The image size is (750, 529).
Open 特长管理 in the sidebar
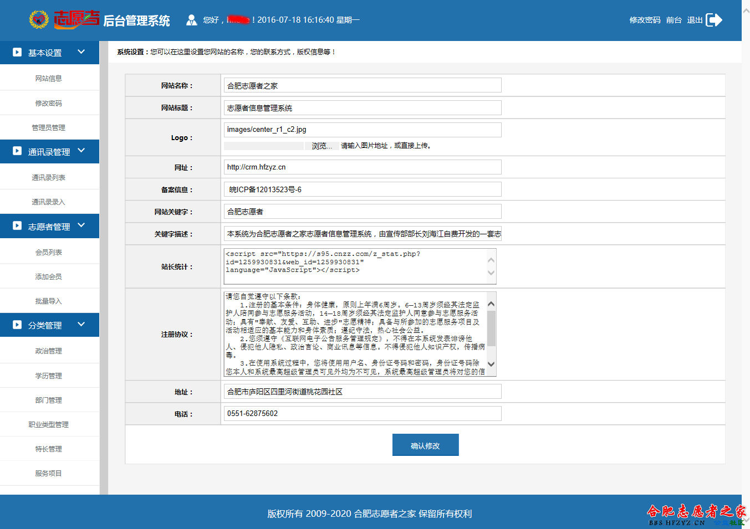[x=49, y=449]
